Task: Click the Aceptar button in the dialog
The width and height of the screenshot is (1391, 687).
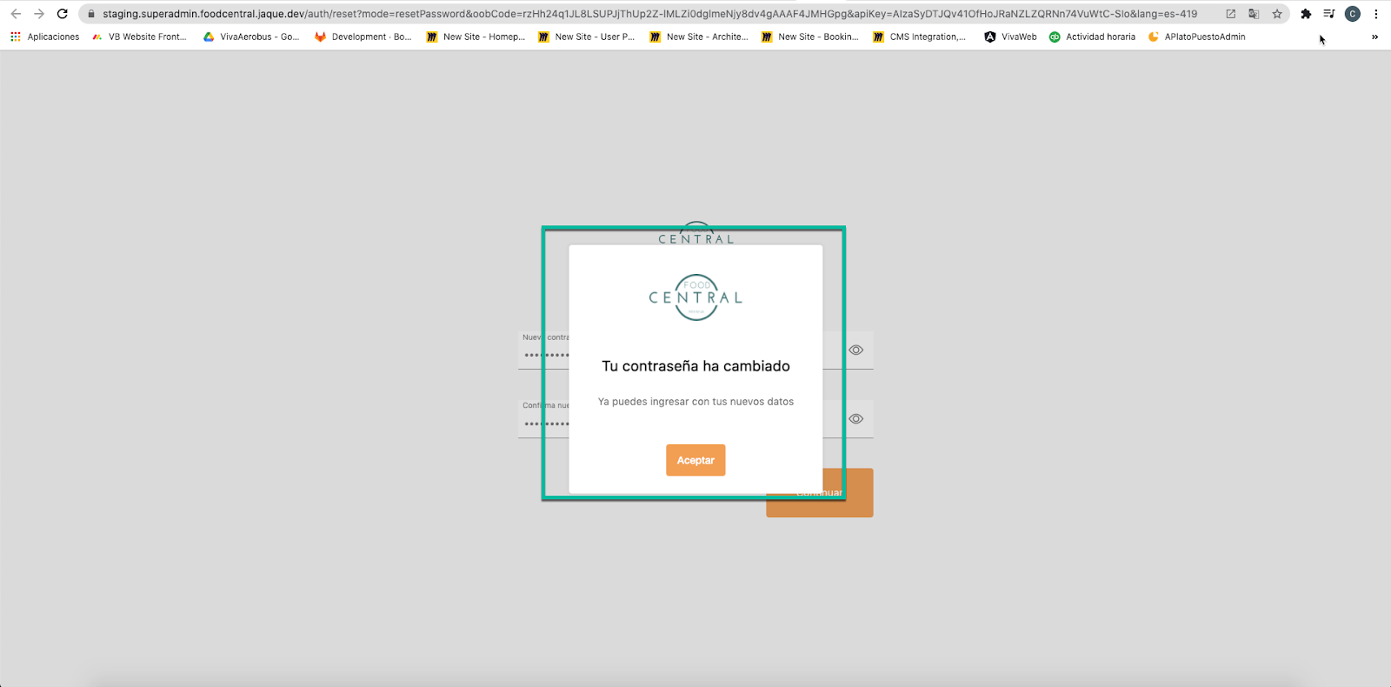Action: pyautogui.click(x=695, y=460)
